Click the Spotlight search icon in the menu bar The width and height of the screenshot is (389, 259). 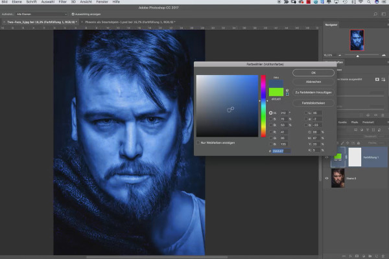click(369, 2)
